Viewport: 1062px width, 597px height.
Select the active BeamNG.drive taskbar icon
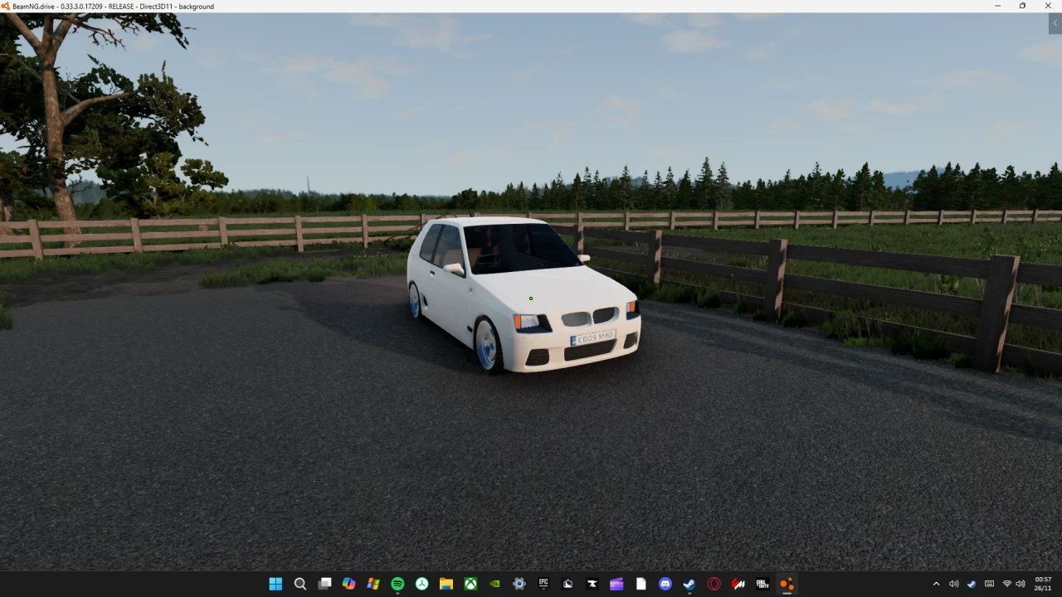tap(786, 584)
